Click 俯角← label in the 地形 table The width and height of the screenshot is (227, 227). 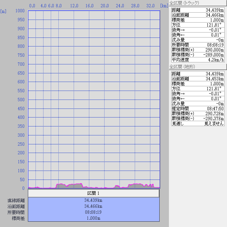(x=178, y=99)
